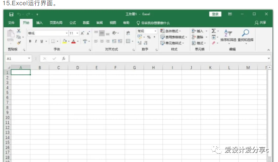
Task: Open Format as Table (套用表格格式) dropdown
Action: [x=174, y=37]
